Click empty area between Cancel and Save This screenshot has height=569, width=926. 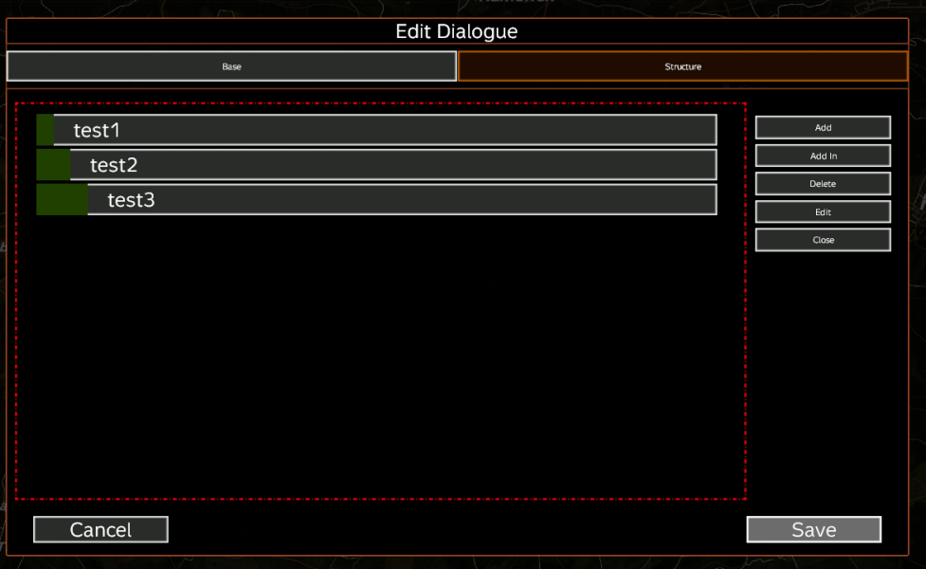pos(455,529)
